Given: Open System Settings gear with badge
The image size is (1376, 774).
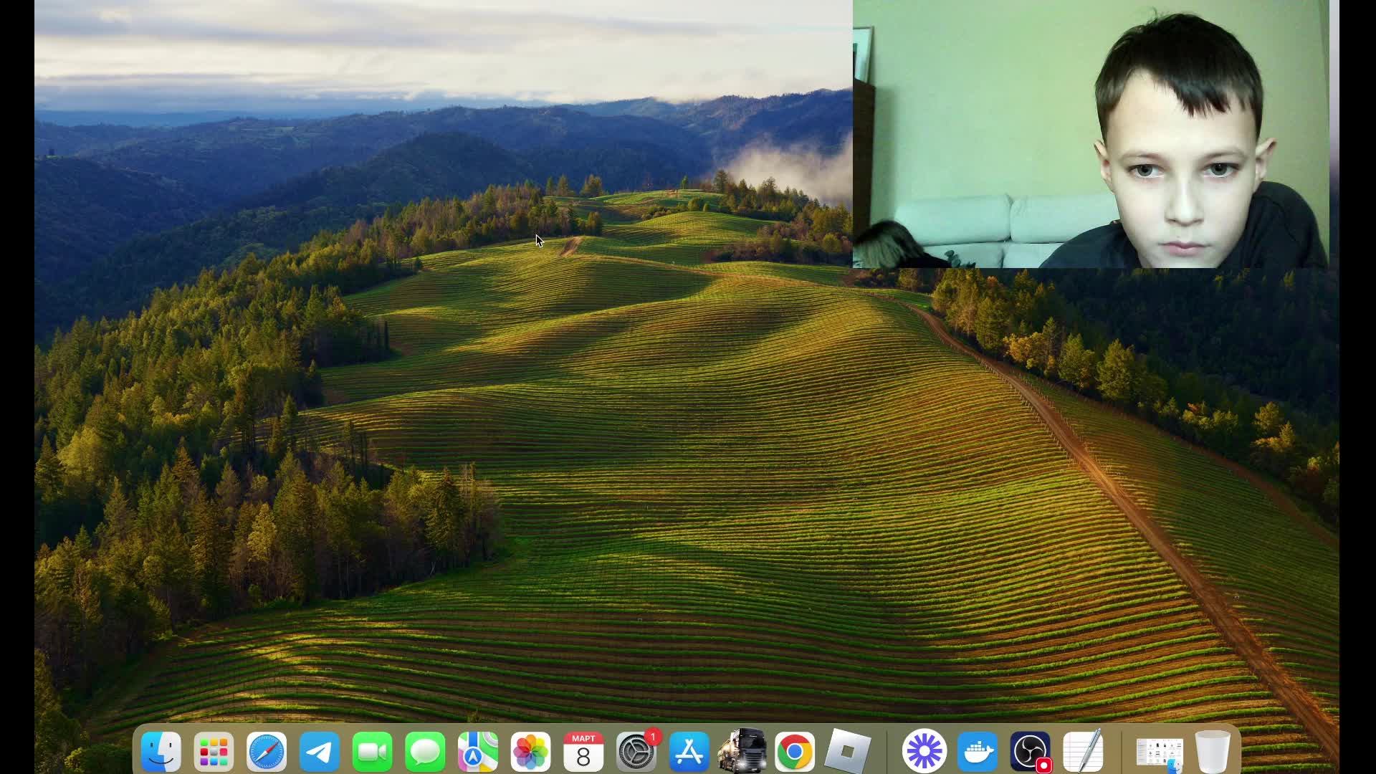Looking at the screenshot, I should pyautogui.click(x=636, y=752).
